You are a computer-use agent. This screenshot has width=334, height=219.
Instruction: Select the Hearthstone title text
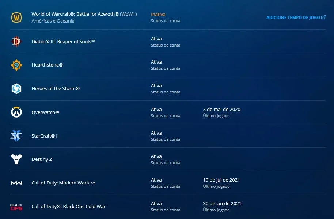47,65
